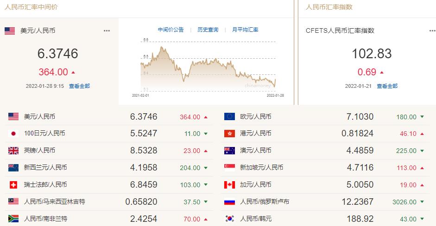Open the 月平均汇率 link

[245, 30]
